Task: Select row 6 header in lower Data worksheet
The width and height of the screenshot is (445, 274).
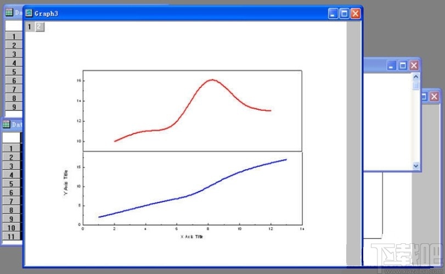Action: (x=12, y=193)
